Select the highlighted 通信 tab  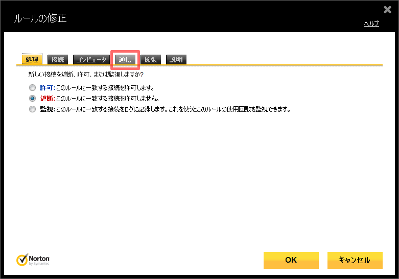125,59
